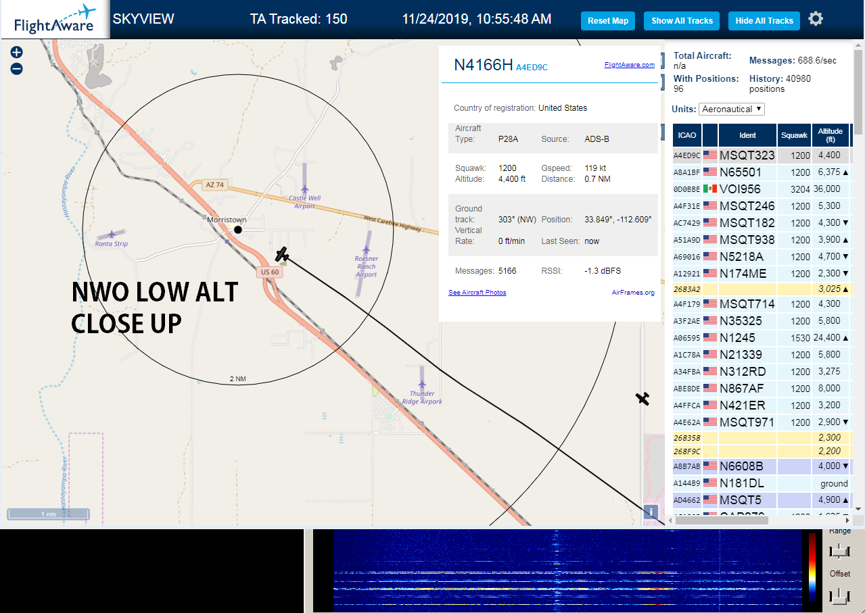Click the Reset Map button
This screenshot has width=865, height=613.
(608, 21)
